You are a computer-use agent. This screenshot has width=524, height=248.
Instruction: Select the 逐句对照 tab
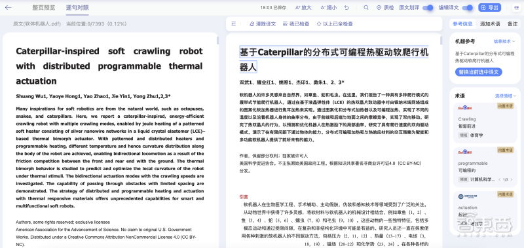tap(77, 8)
